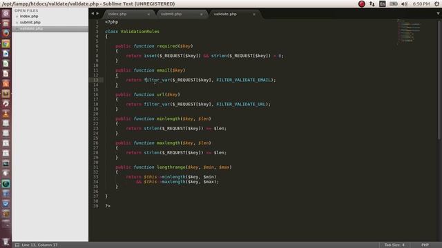Image resolution: width=442 pixels, height=248 pixels.
Task: Open system gear session menu
Action: point(437,4)
